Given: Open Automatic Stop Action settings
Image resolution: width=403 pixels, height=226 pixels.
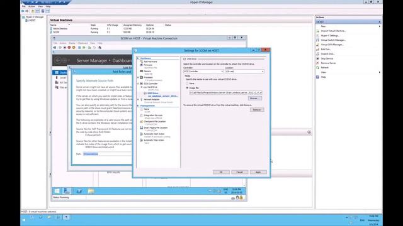Looking at the screenshot, I should [x=154, y=140].
